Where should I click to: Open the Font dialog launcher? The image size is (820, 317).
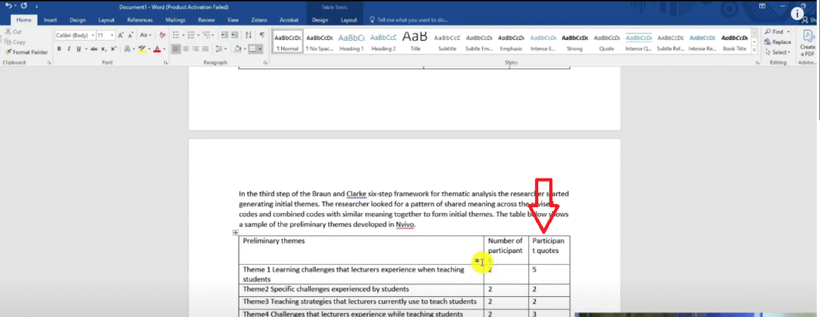tap(165, 62)
